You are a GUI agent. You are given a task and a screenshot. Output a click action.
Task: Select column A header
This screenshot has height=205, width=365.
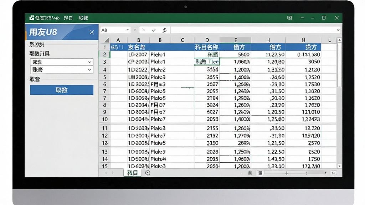click(x=118, y=40)
